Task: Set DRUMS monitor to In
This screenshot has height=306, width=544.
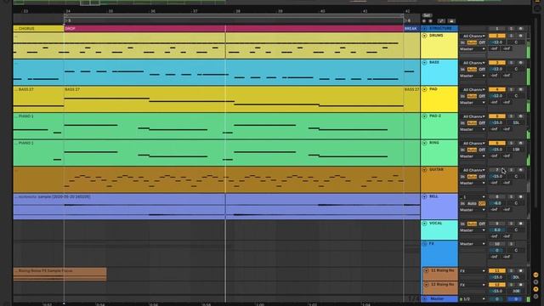Action: (x=462, y=42)
